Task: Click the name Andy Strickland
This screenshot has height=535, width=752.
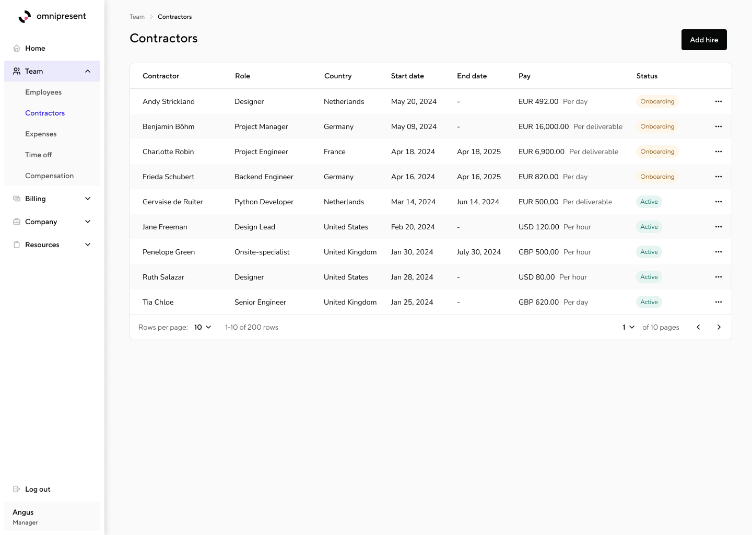Action: pyautogui.click(x=169, y=101)
